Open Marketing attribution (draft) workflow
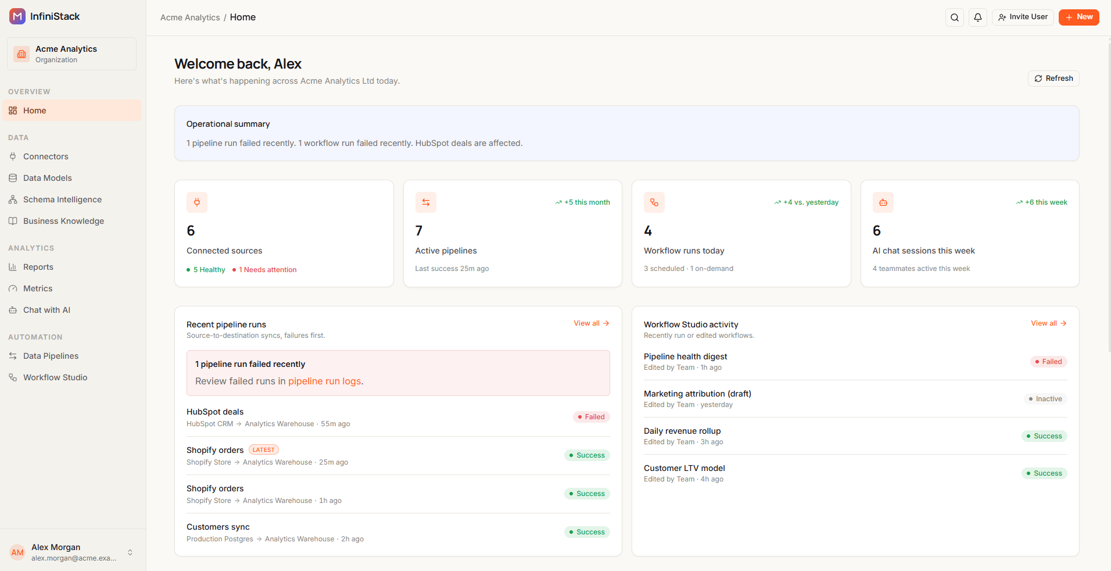Screen dimensions: 1111x571 (x=855, y=399)
